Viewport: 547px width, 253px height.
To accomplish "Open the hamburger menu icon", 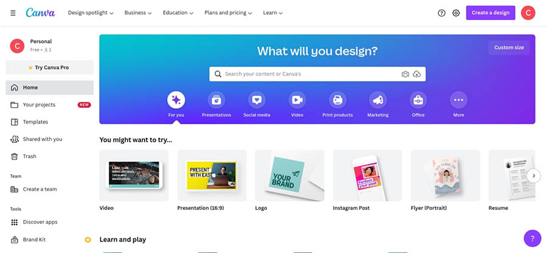I will tap(13, 13).
